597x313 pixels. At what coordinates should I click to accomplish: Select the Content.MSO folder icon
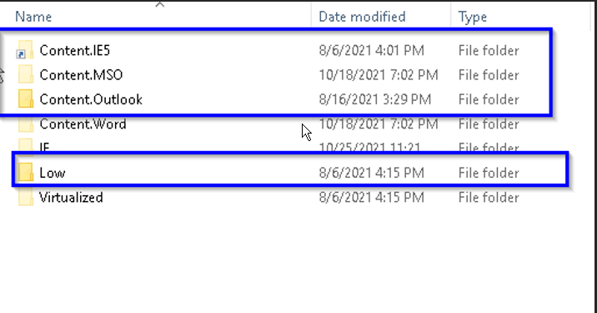coord(26,74)
